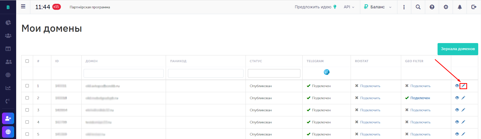Click Telegram Подключен in row 1
The height and width of the screenshot is (139, 481).
coord(321,86)
